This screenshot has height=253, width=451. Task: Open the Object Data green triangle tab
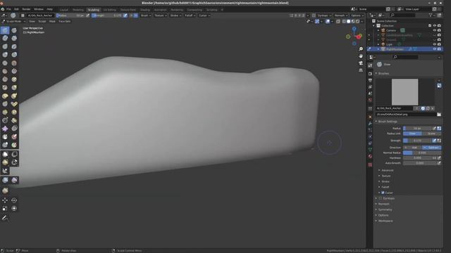(x=370, y=150)
